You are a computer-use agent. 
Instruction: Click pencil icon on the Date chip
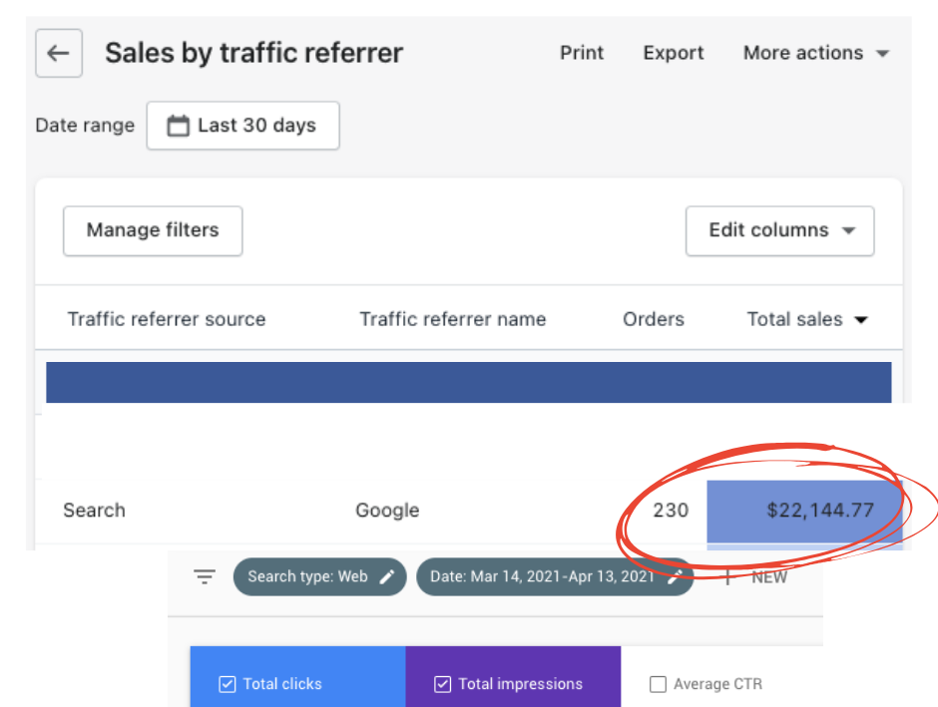[675, 576]
